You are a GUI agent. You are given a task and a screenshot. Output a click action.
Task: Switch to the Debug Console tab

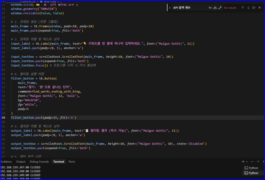39,162
